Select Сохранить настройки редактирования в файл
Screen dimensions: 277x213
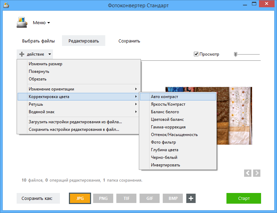point(79,129)
